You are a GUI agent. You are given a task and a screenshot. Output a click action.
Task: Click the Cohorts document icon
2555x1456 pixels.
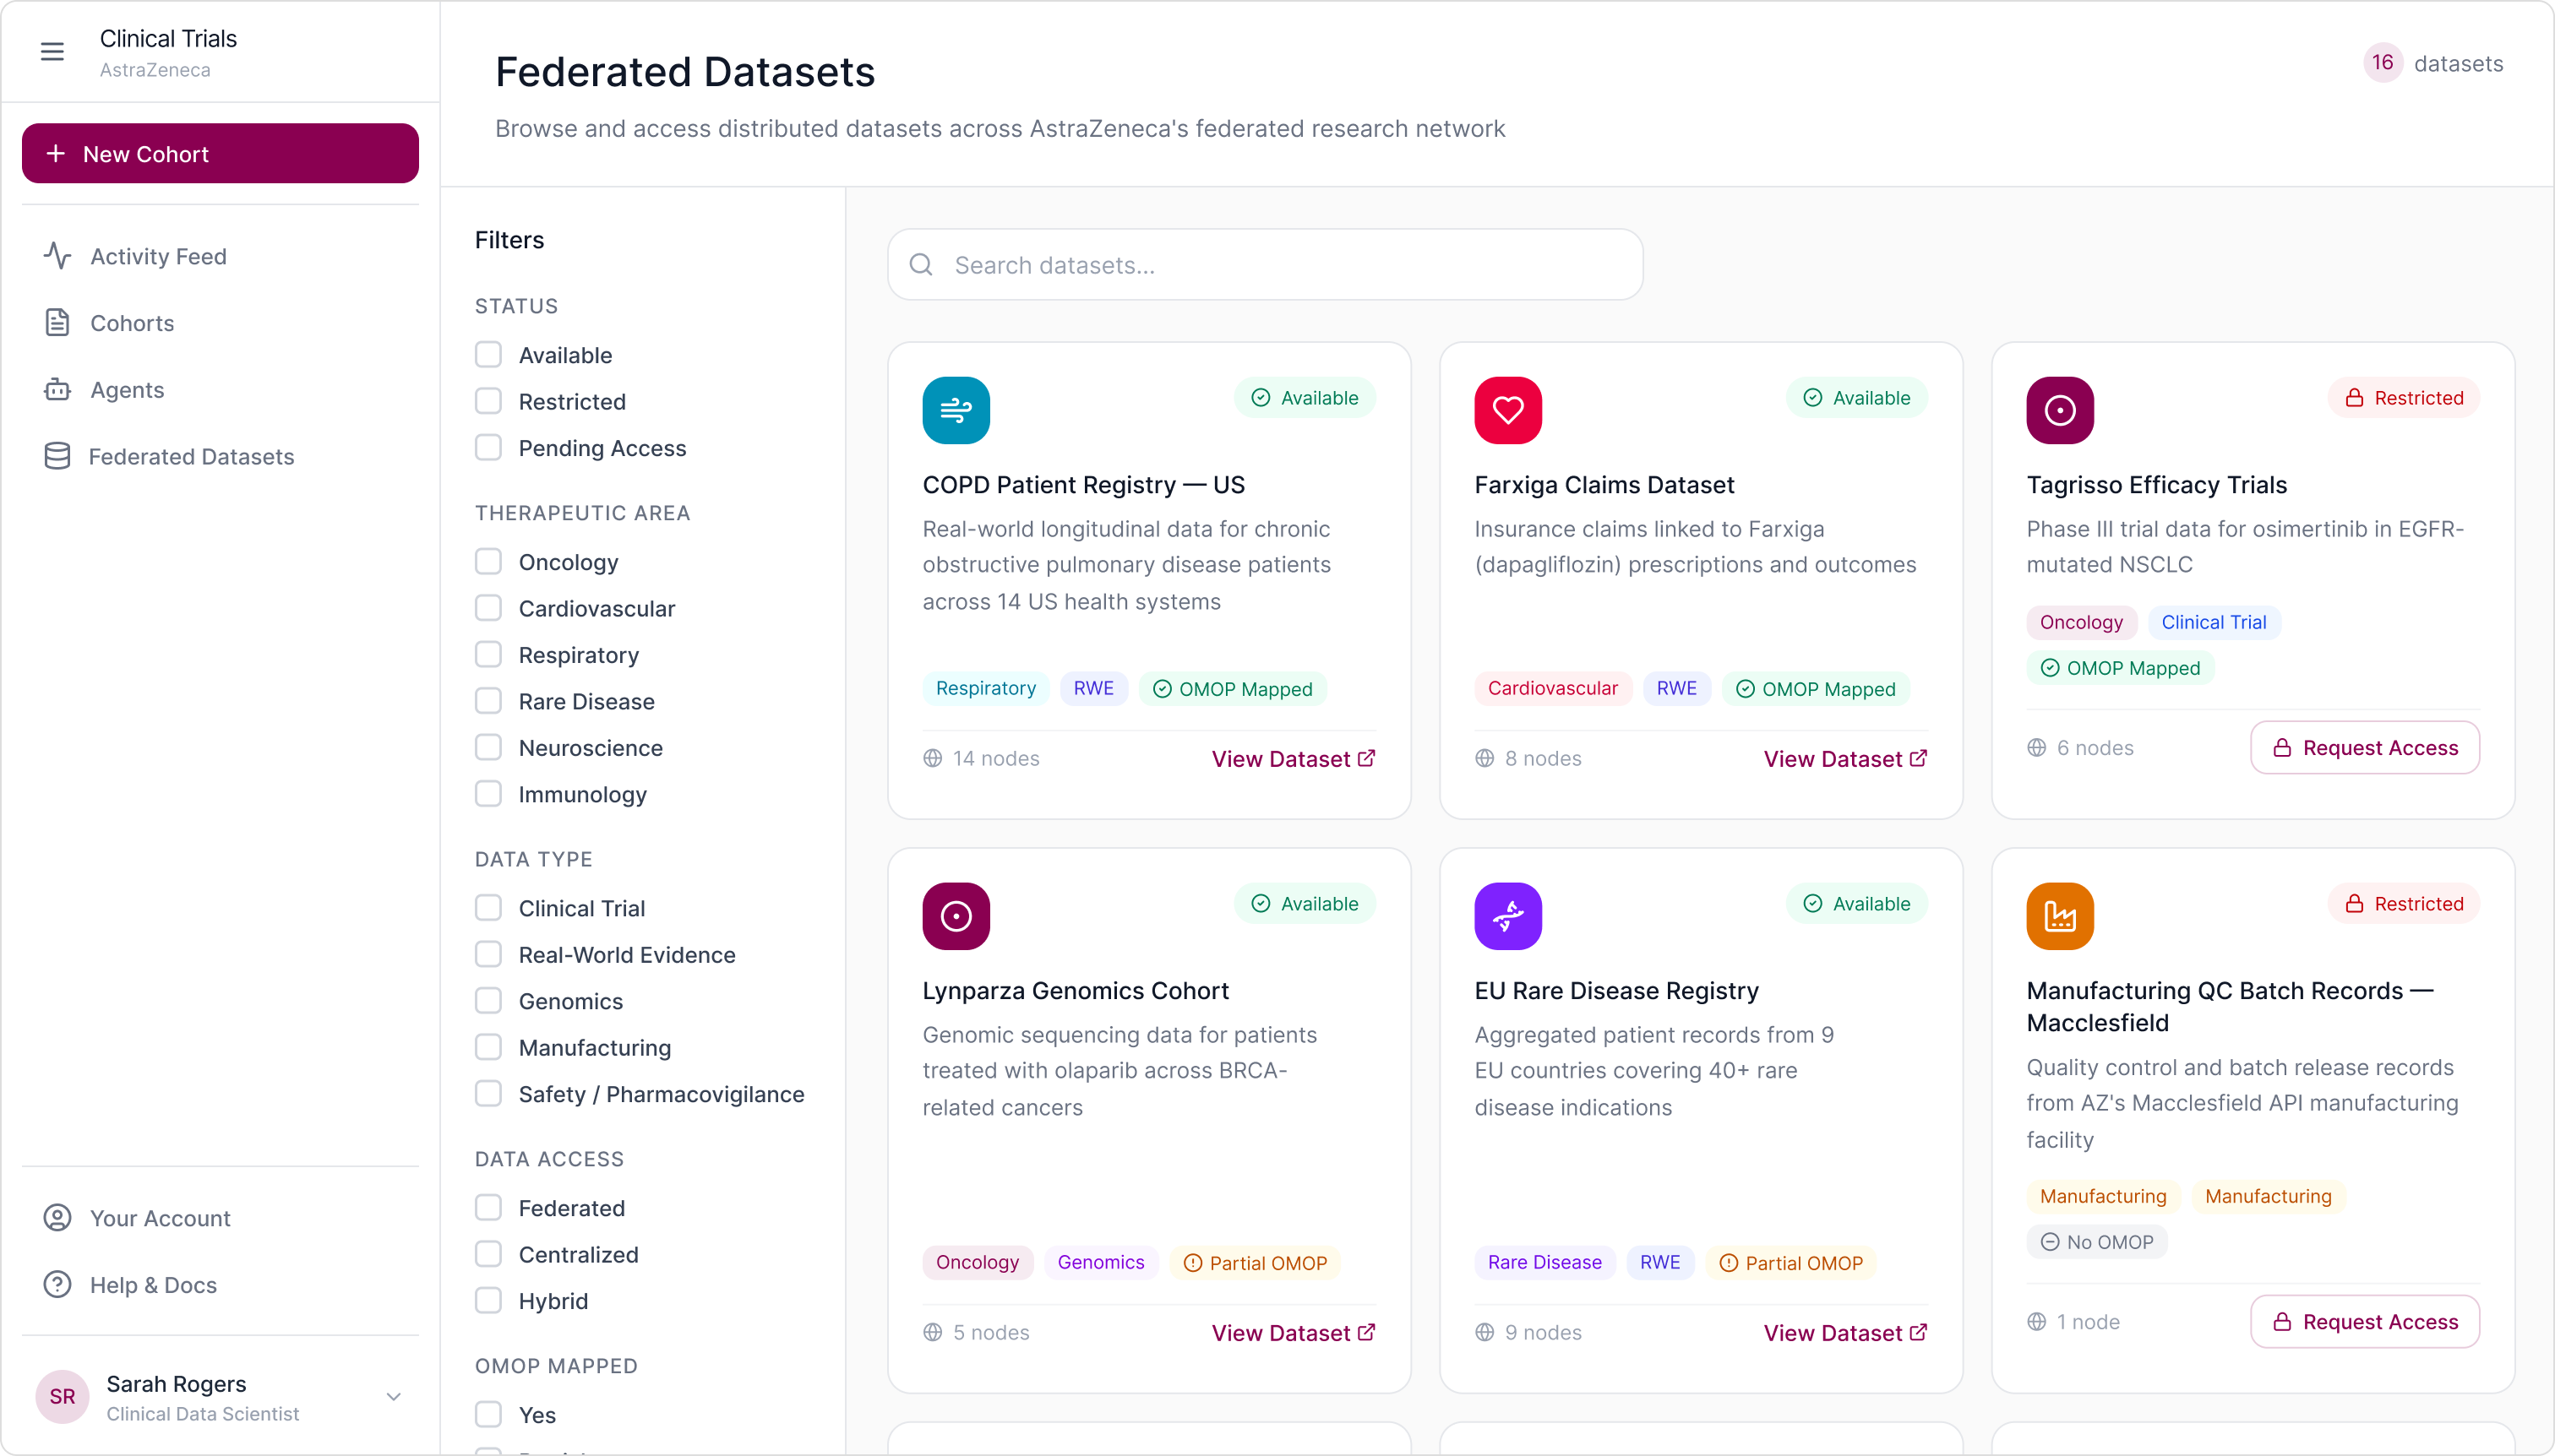tap(57, 323)
